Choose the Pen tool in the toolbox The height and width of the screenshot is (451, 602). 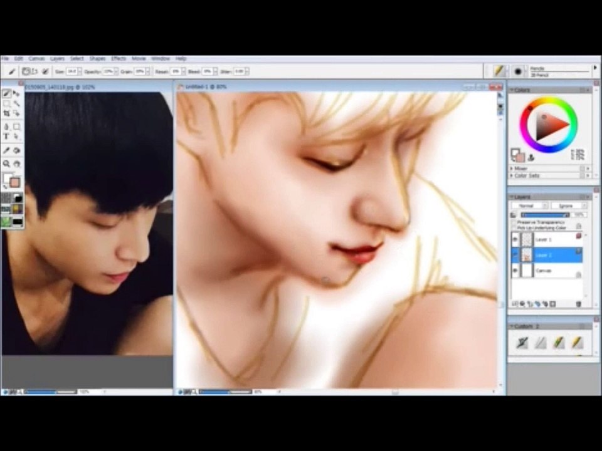6,127
